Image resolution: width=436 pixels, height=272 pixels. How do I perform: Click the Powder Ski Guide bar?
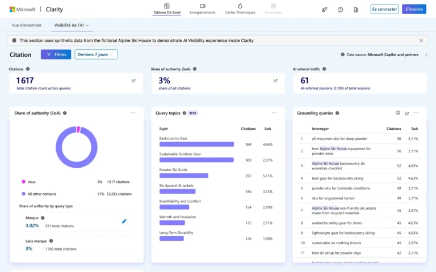coord(184,176)
